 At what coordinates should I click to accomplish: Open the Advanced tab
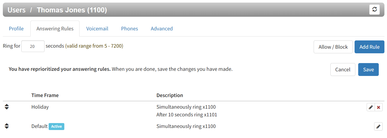coord(162,29)
